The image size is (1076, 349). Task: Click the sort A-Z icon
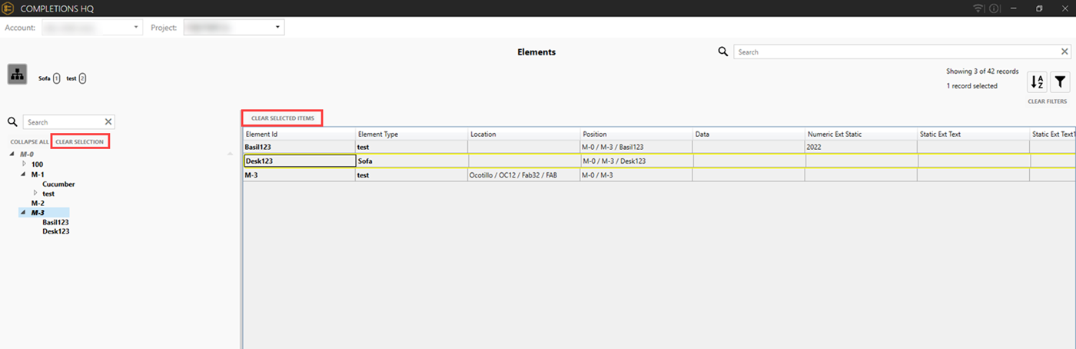tap(1037, 81)
